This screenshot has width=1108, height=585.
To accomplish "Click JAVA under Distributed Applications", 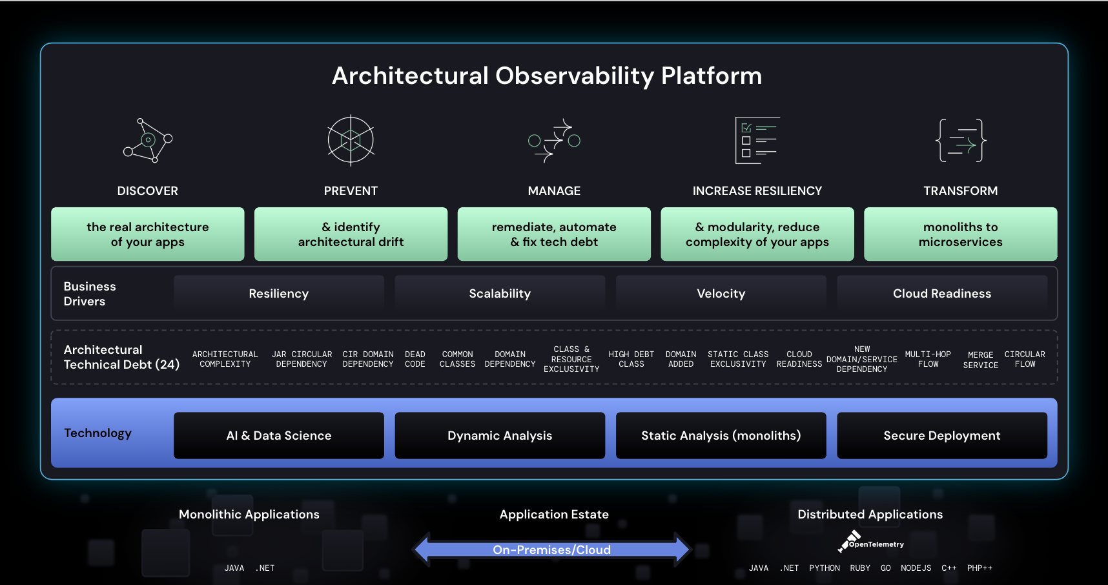I will (759, 568).
